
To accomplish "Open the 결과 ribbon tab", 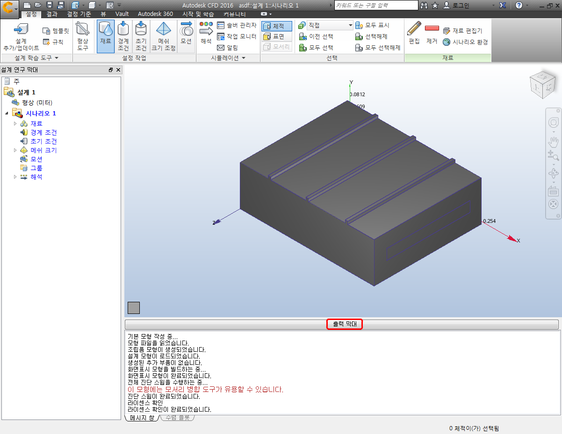I will [x=52, y=14].
